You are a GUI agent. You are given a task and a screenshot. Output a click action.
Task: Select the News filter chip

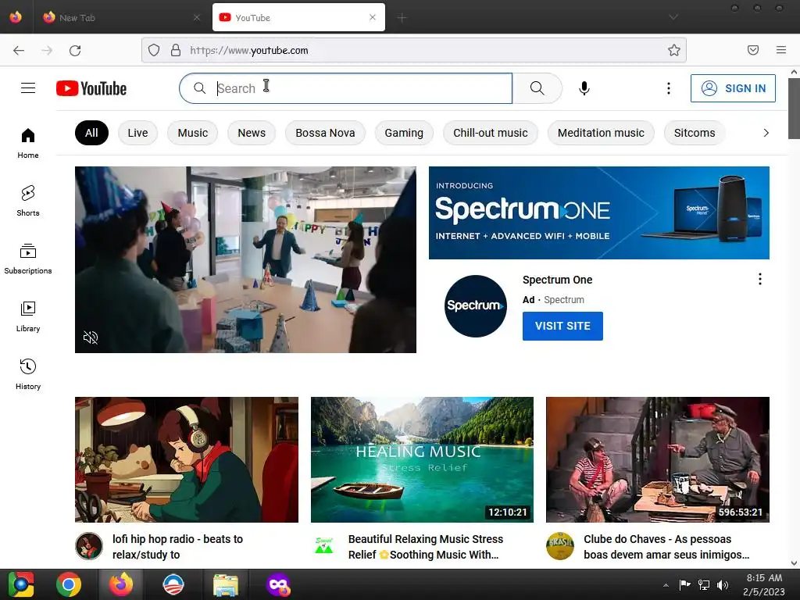(x=252, y=133)
